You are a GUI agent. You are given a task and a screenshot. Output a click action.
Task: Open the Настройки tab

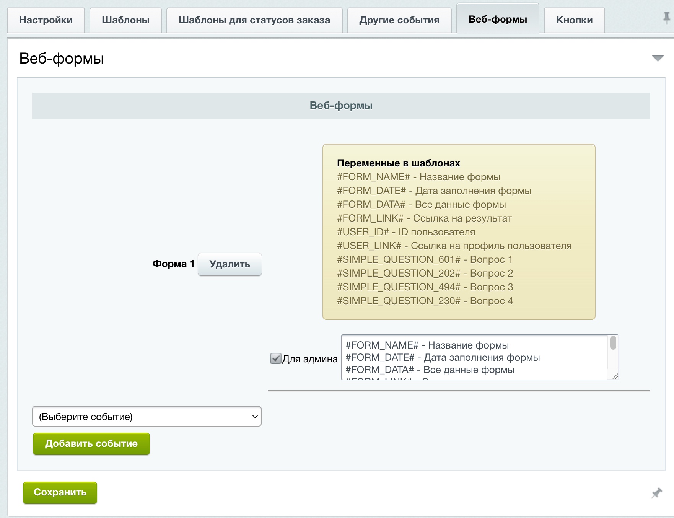46,20
